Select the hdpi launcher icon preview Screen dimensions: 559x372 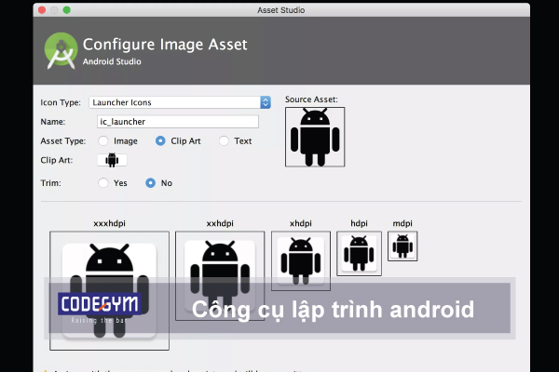[359, 253]
